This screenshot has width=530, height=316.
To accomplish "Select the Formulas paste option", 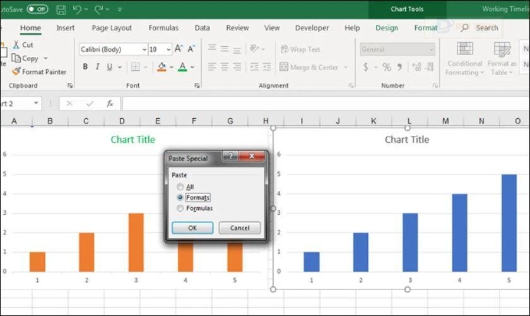I will pos(180,208).
